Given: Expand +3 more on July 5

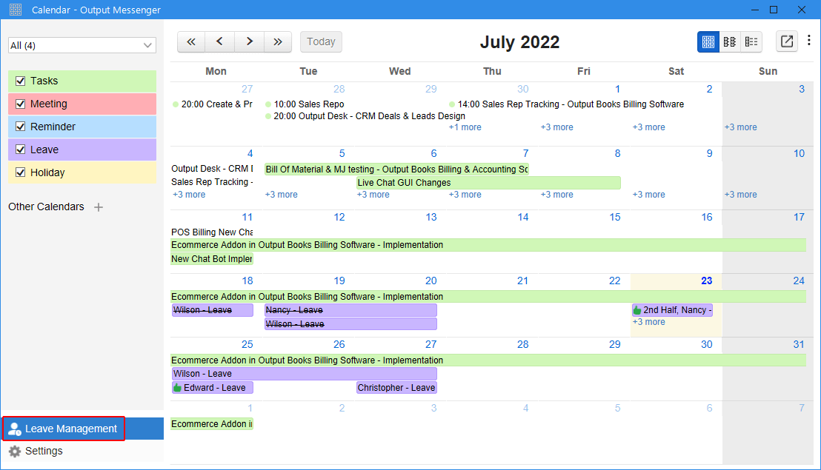Looking at the screenshot, I should point(281,195).
